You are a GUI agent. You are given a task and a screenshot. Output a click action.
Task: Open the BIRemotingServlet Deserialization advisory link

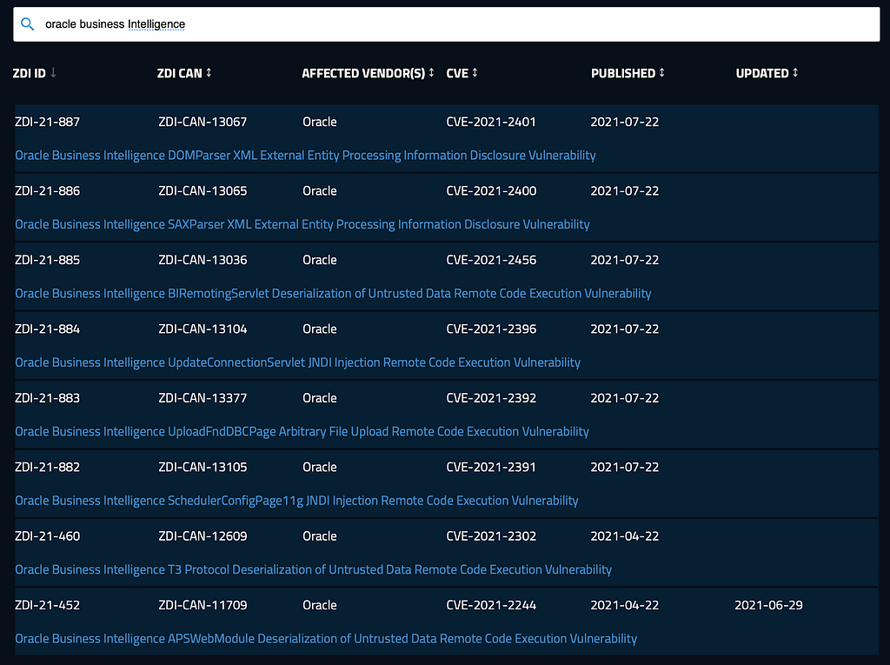click(333, 294)
